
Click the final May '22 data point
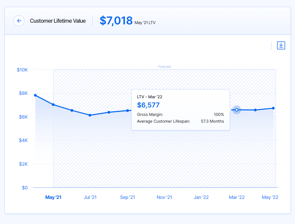click(x=273, y=108)
